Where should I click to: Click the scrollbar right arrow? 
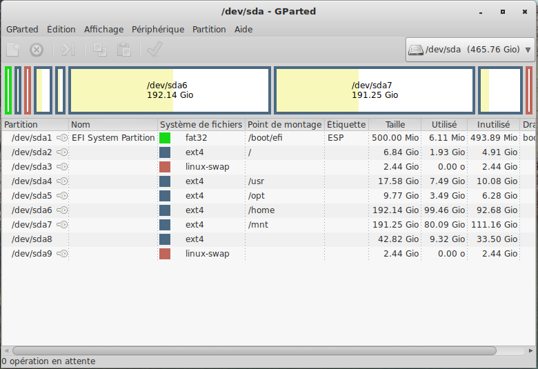(530, 350)
